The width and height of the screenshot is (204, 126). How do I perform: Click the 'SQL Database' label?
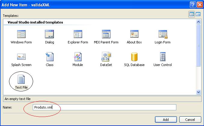click(134, 65)
